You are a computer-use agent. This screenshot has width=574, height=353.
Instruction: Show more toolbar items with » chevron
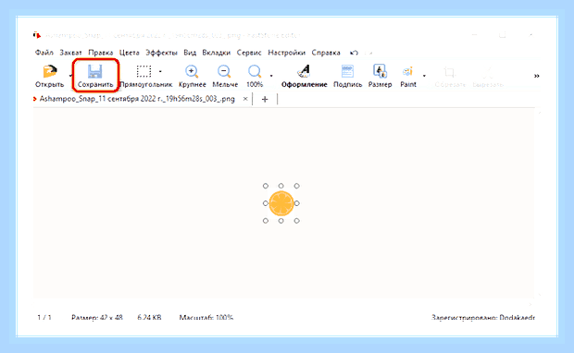click(536, 76)
